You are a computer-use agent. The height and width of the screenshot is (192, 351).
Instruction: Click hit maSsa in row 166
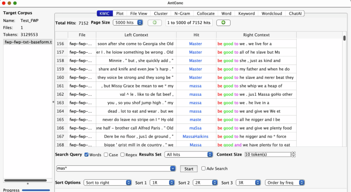click(195, 128)
